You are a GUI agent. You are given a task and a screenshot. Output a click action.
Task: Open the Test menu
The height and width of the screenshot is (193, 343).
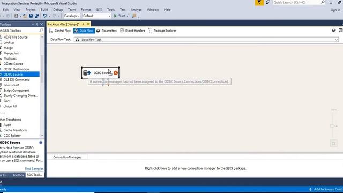pos(123,10)
